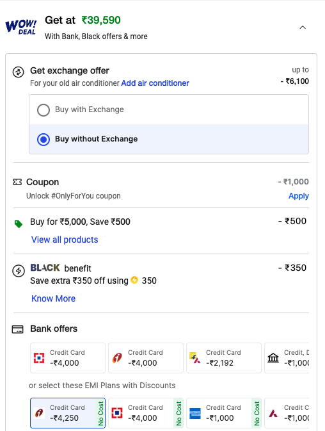Image resolution: width=325 pixels, height=431 pixels.
Task: Choose ICICI credit card -₹4,000 bank offer
Action: (146, 358)
